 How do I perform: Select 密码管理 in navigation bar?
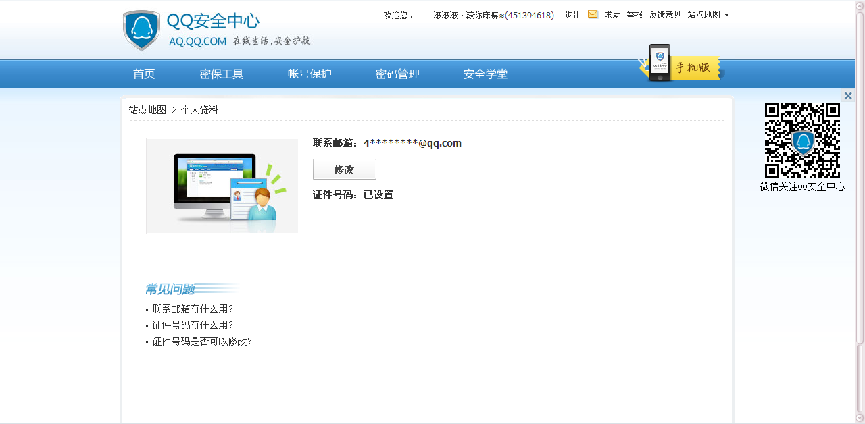397,74
